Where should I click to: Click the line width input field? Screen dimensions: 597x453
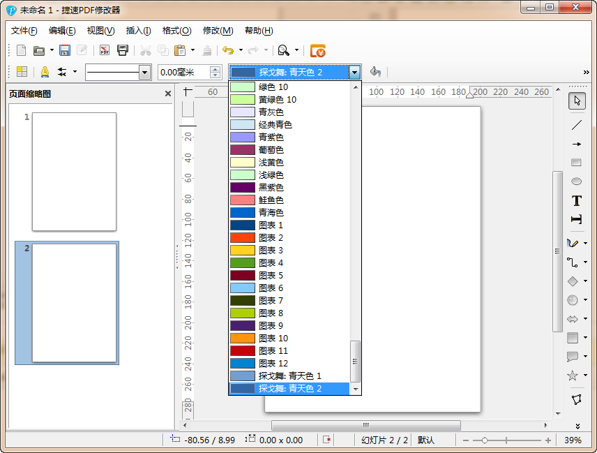183,72
